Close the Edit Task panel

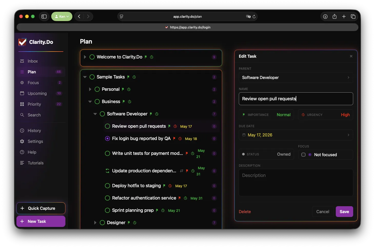coord(351,56)
